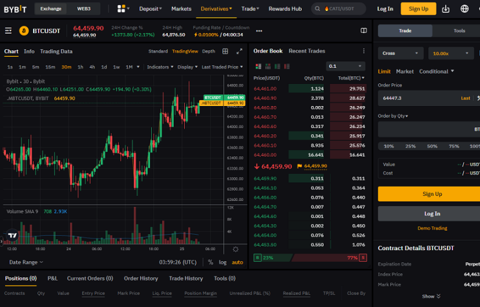Screen dimensions: 480x307
Task: Open the Trade History tab
Action: [186, 278]
